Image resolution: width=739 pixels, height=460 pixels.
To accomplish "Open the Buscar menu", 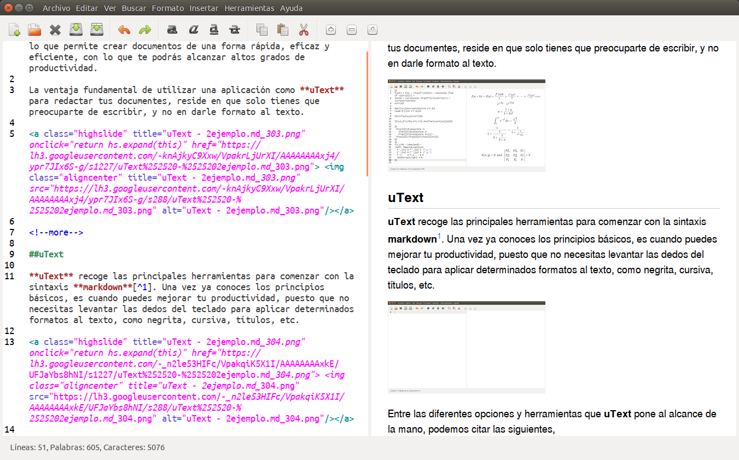I will [x=134, y=8].
